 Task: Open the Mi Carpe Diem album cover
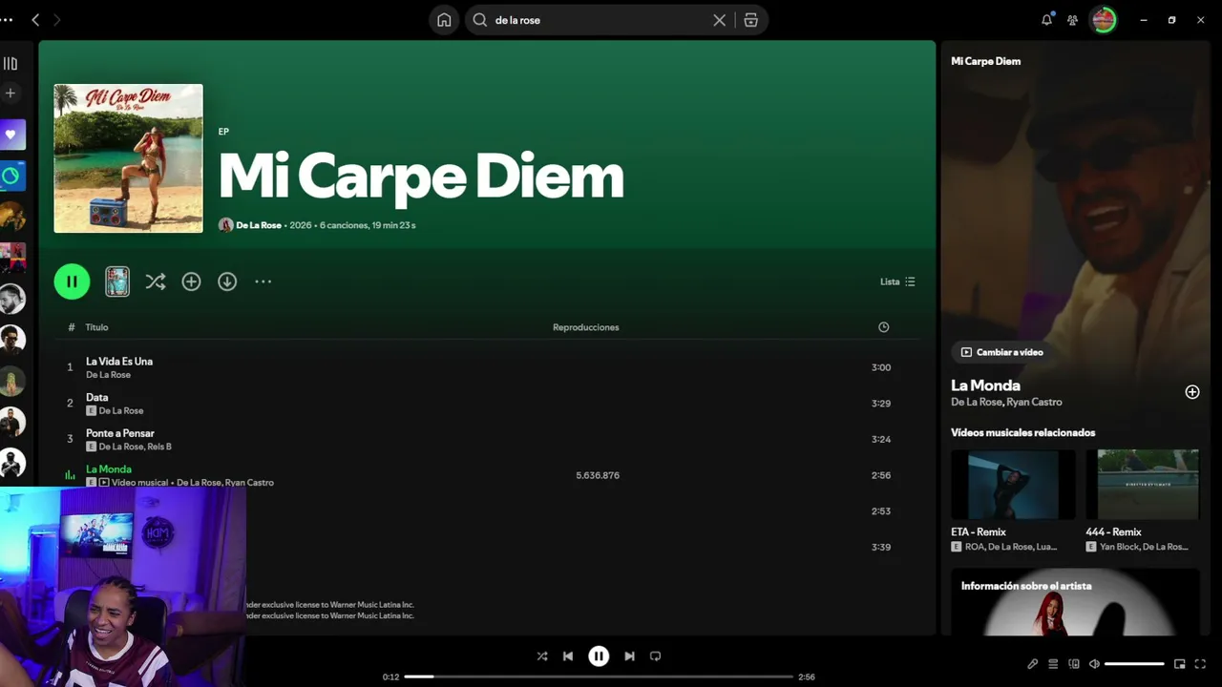[x=128, y=158]
